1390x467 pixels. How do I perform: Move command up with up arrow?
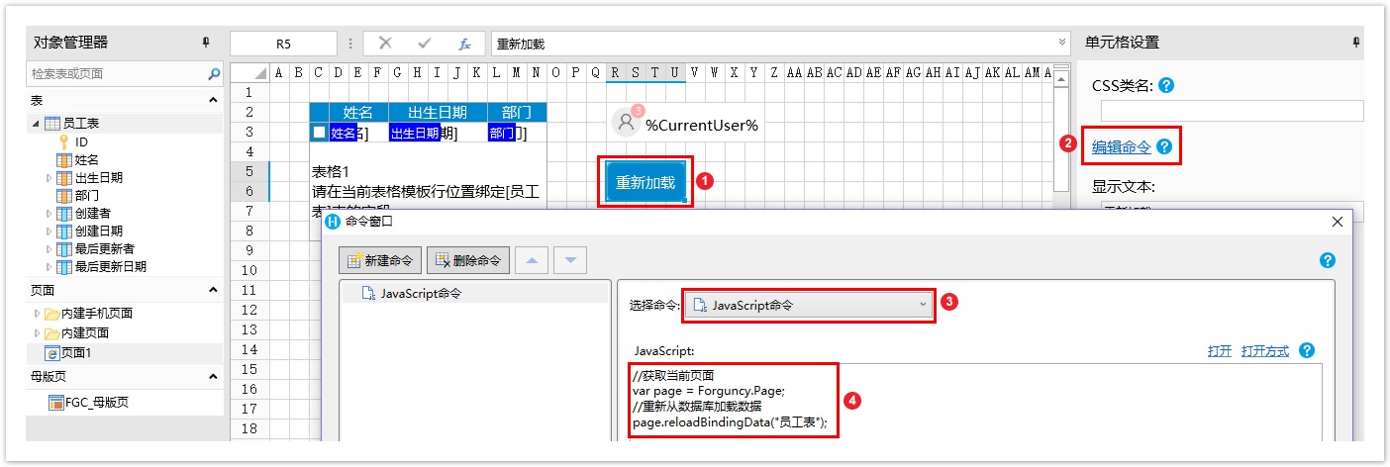pos(532,260)
